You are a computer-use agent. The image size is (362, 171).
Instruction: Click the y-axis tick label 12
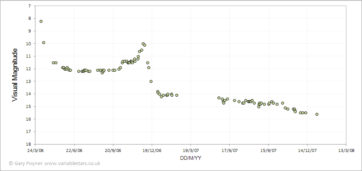(x=29, y=69)
